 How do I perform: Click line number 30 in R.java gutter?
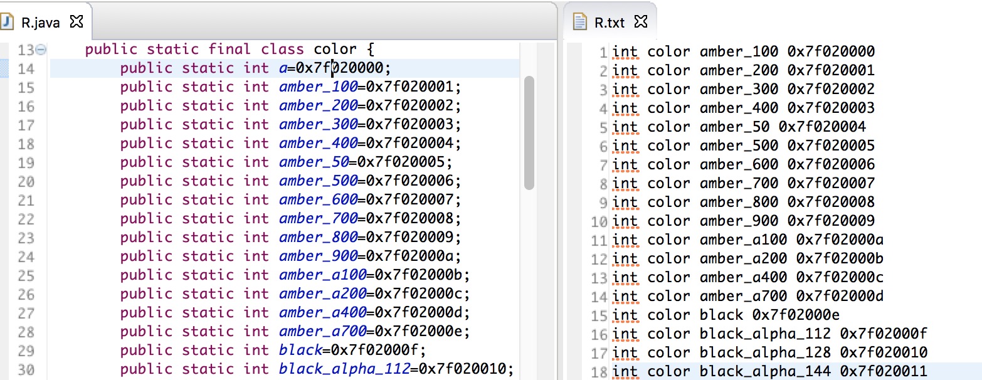[x=26, y=369]
